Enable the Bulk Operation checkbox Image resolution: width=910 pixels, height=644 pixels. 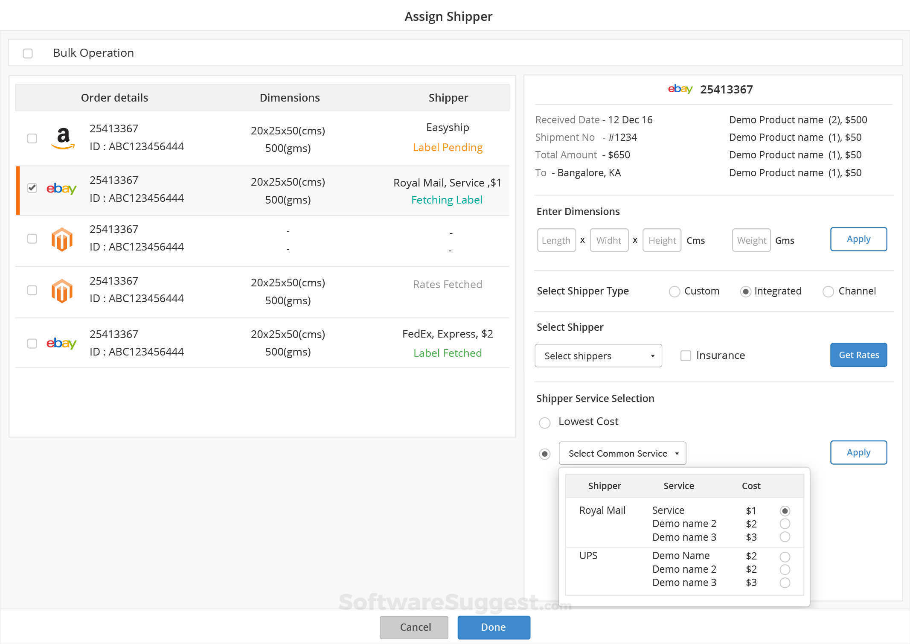(28, 53)
